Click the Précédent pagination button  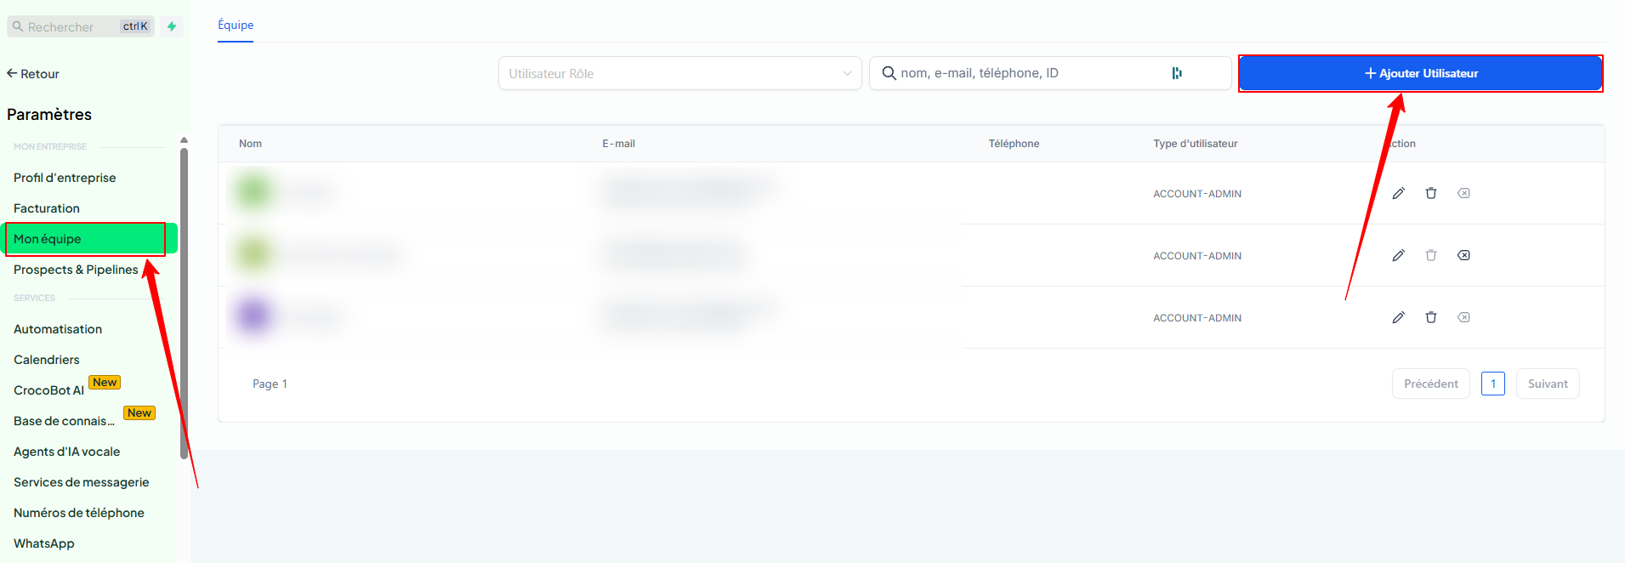[x=1430, y=384]
